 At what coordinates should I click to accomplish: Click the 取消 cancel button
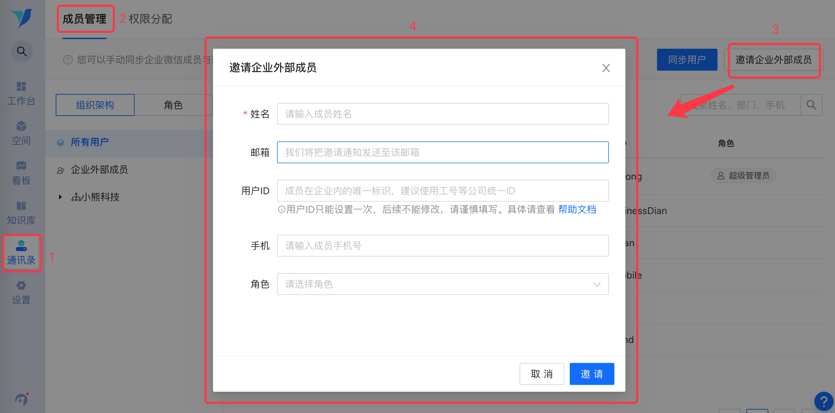point(542,374)
